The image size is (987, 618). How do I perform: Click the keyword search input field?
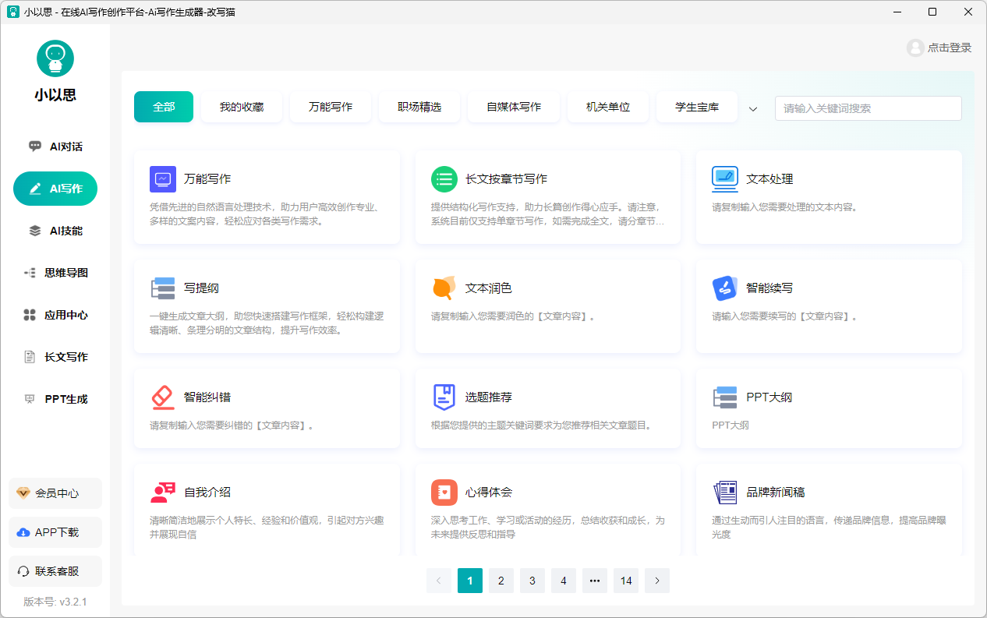868,108
